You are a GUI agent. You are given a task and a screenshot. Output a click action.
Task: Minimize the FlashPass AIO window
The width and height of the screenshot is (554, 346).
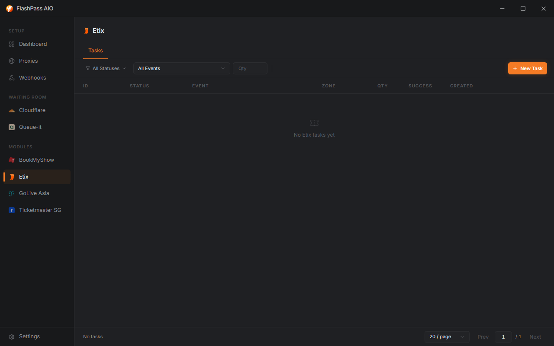coord(502,9)
